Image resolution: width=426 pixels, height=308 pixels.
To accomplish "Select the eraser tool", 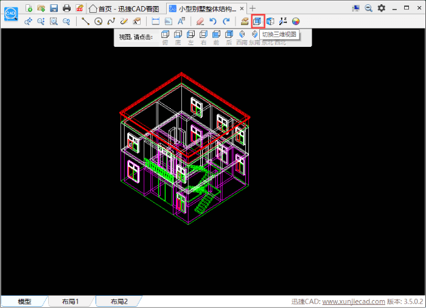I will tap(200, 21).
